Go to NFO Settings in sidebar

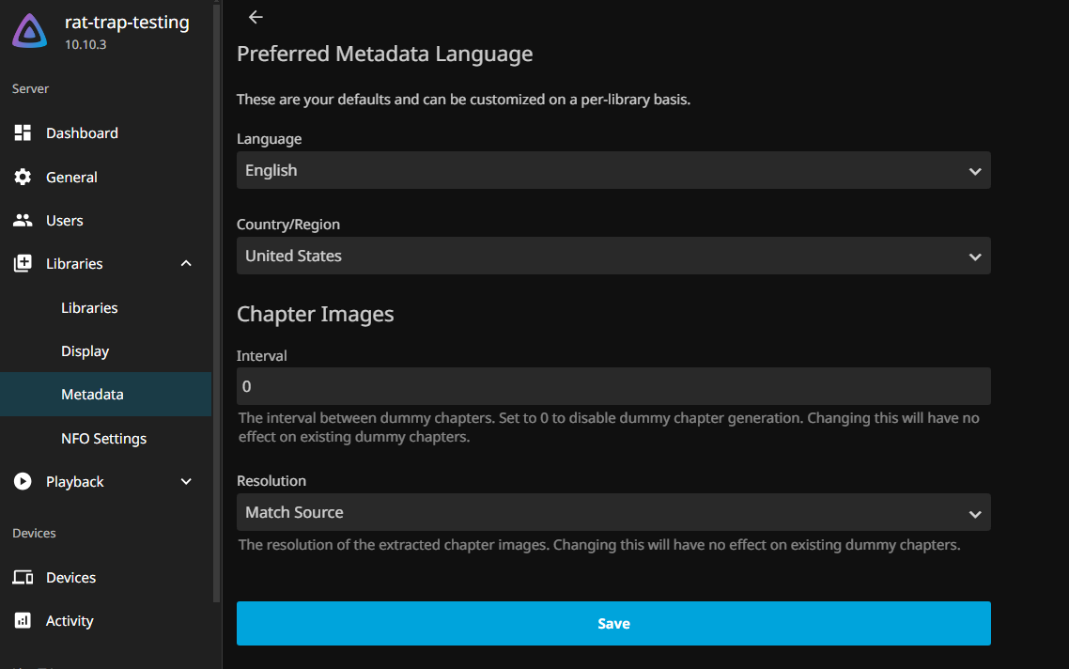[103, 439]
